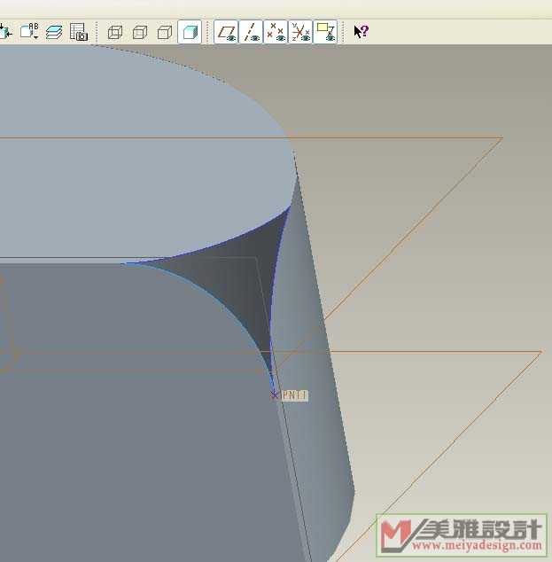Switch to No Hidden display mode
The width and height of the screenshot is (552, 562).
pyautogui.click(x=164, y=32)
